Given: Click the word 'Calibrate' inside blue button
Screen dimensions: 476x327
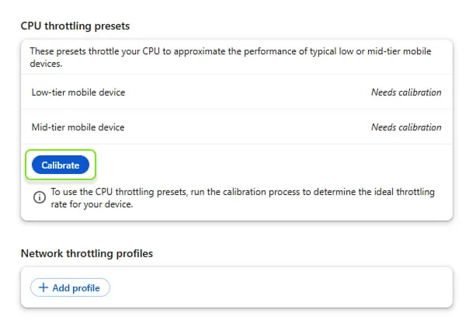Looking at the screenshot, I should coord(60,165).
